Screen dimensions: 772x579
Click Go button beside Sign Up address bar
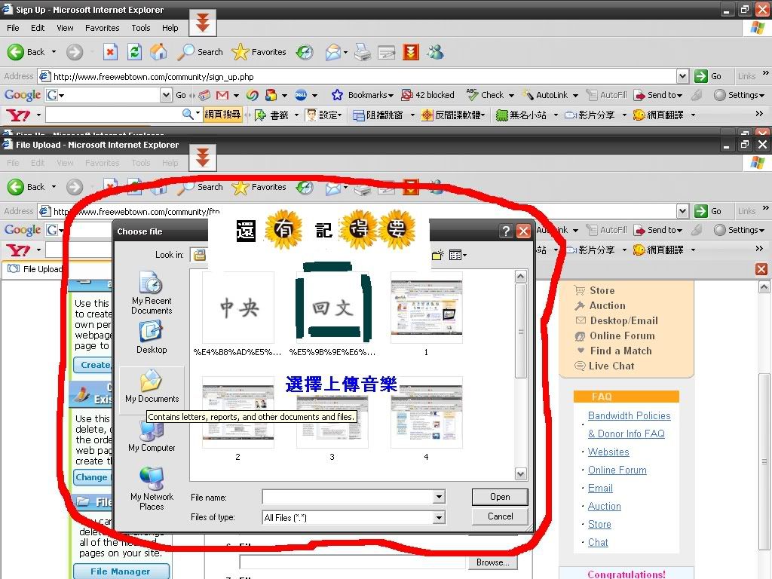(708, 76)
